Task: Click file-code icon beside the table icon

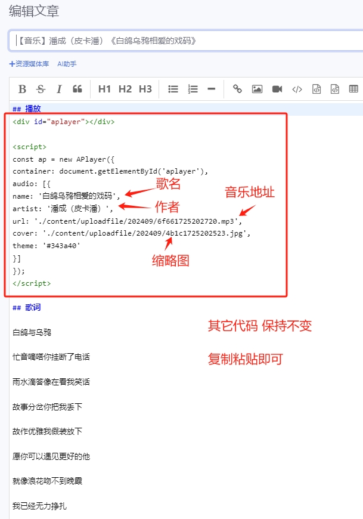Action: (x=335, y=89)
